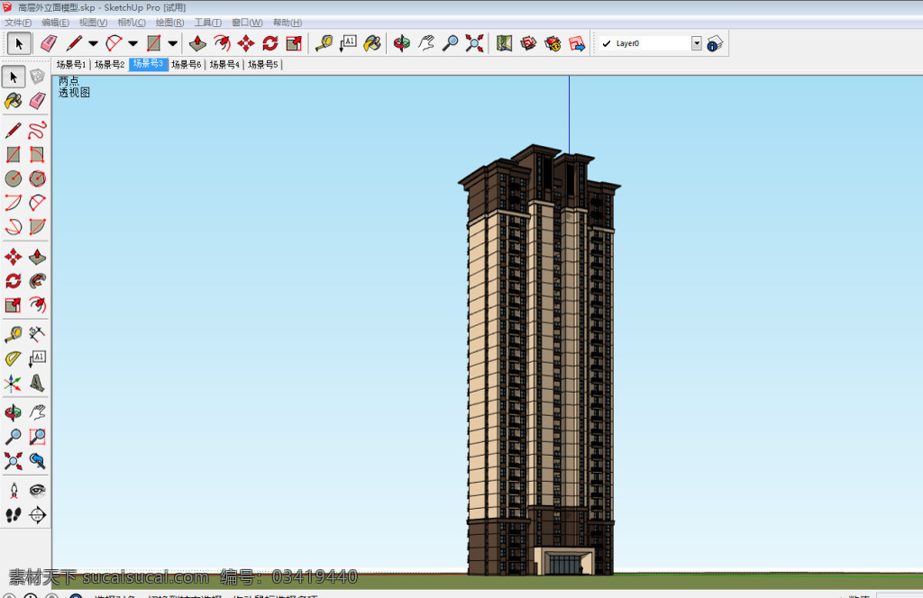
Task: Switch to scene tab 场景号4
Action: click(x=224, y=65)
